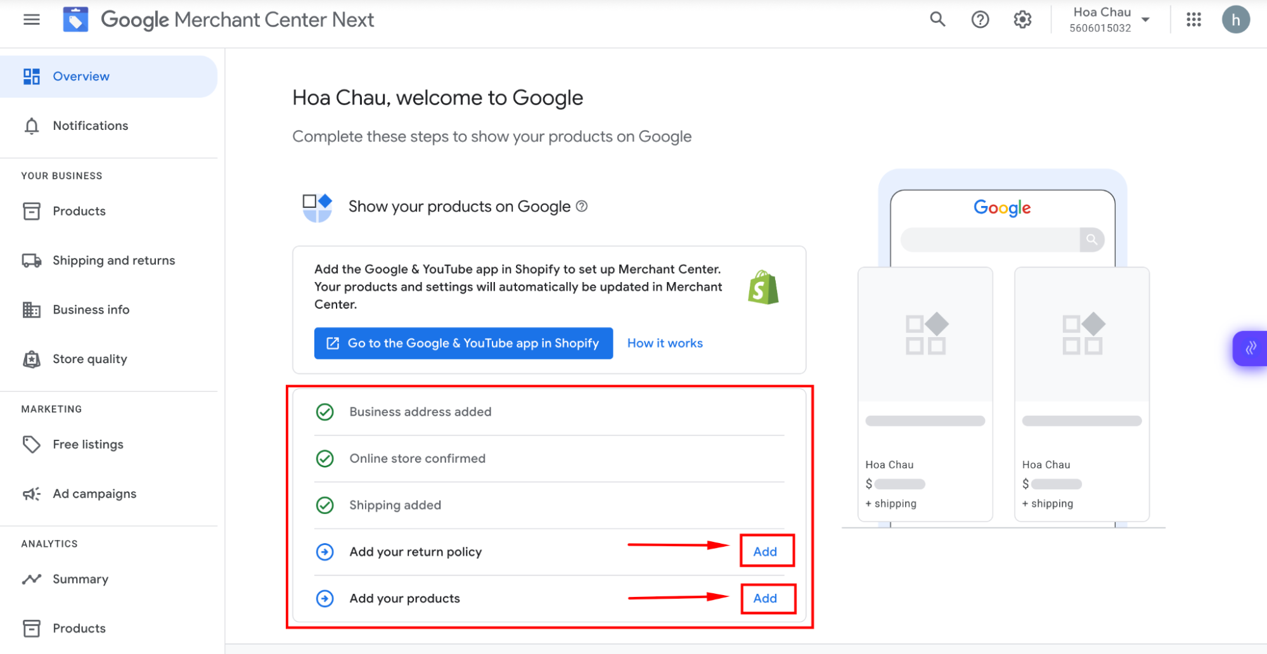The width and height of the screenshot is (1267, 654).
Task: Open Free listings
Action: pos(108,444)
